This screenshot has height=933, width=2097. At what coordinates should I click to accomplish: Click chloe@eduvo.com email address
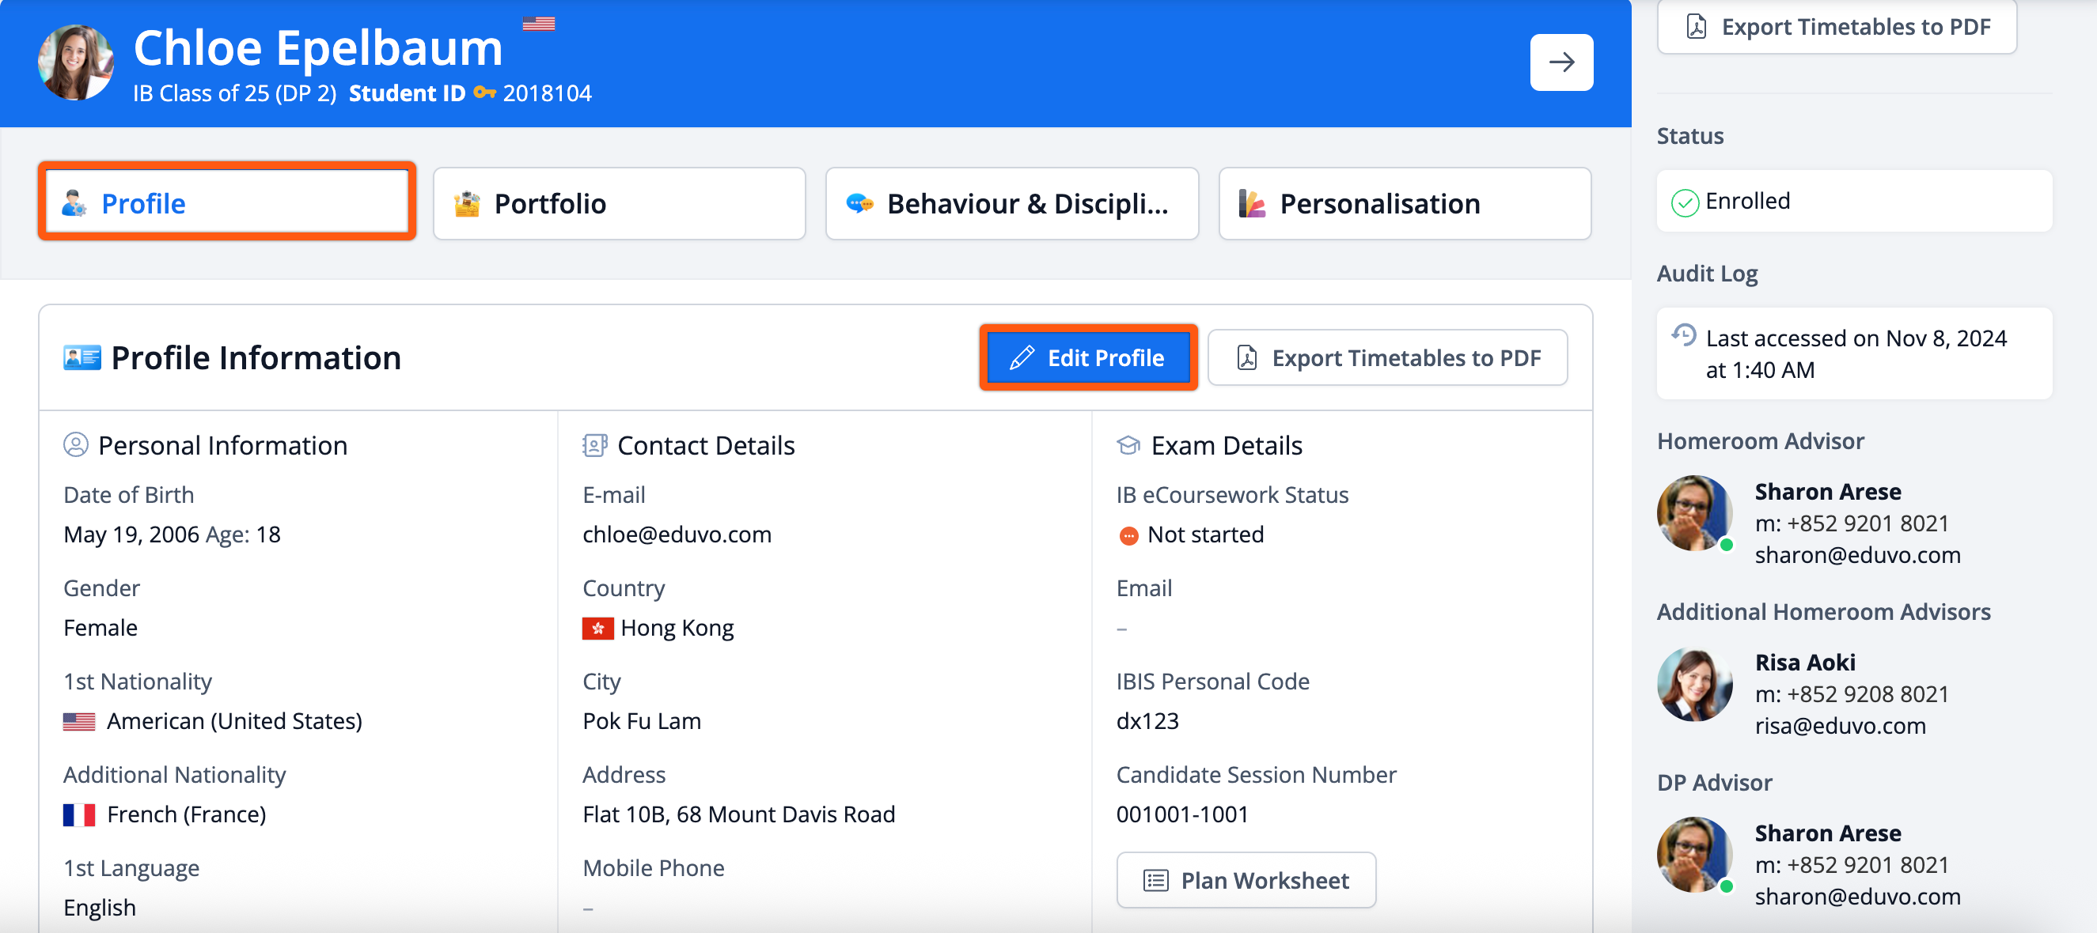(x=677, y=534)
